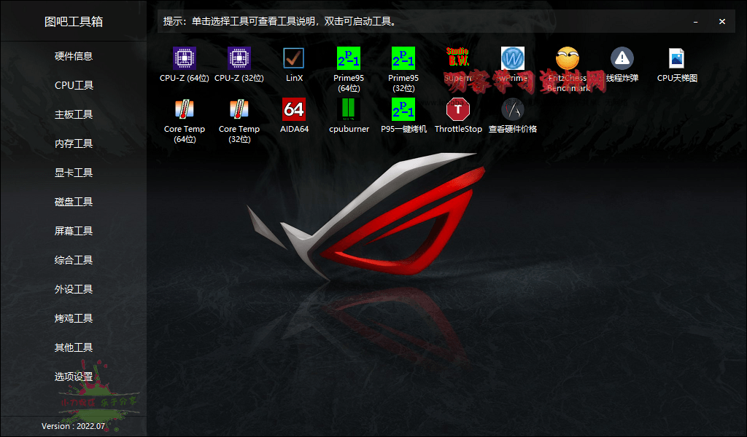Viewport: 747px width, 437px height.
Task: Open 选项设置 settings page
Action: click(x=74, y=377)
